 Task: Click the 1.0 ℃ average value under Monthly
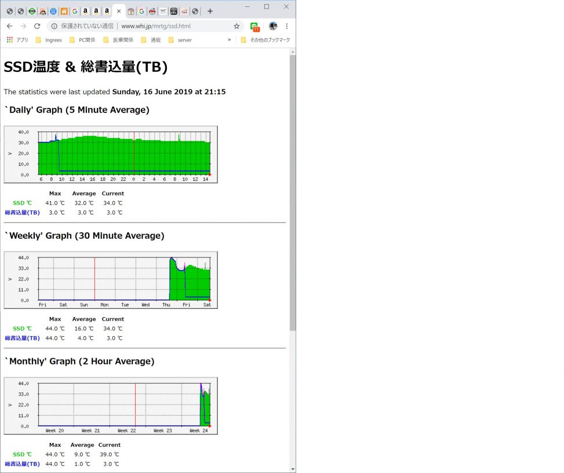(82, 464)
